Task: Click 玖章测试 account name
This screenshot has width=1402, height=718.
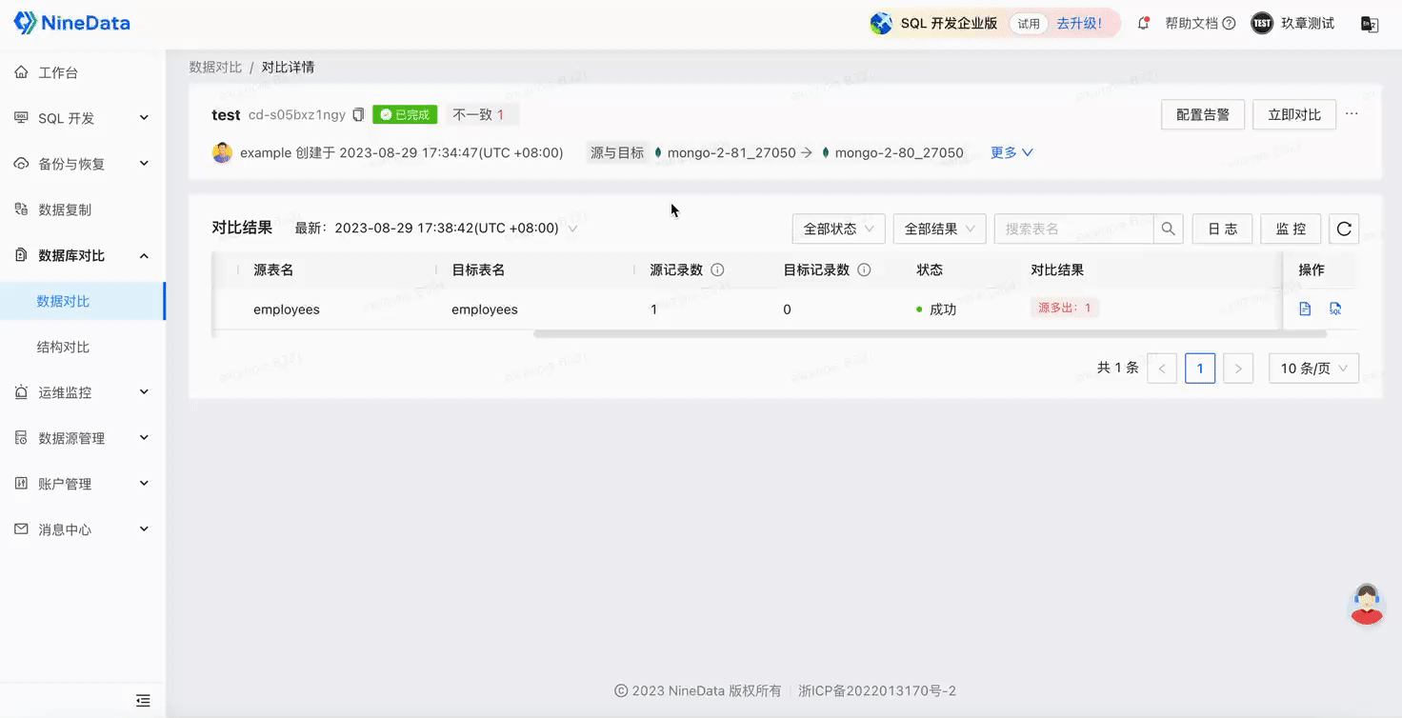Action: coord(1308,23)
